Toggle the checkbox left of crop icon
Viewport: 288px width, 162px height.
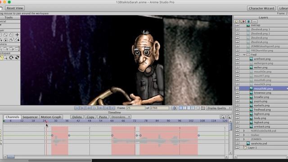(198, 108)
